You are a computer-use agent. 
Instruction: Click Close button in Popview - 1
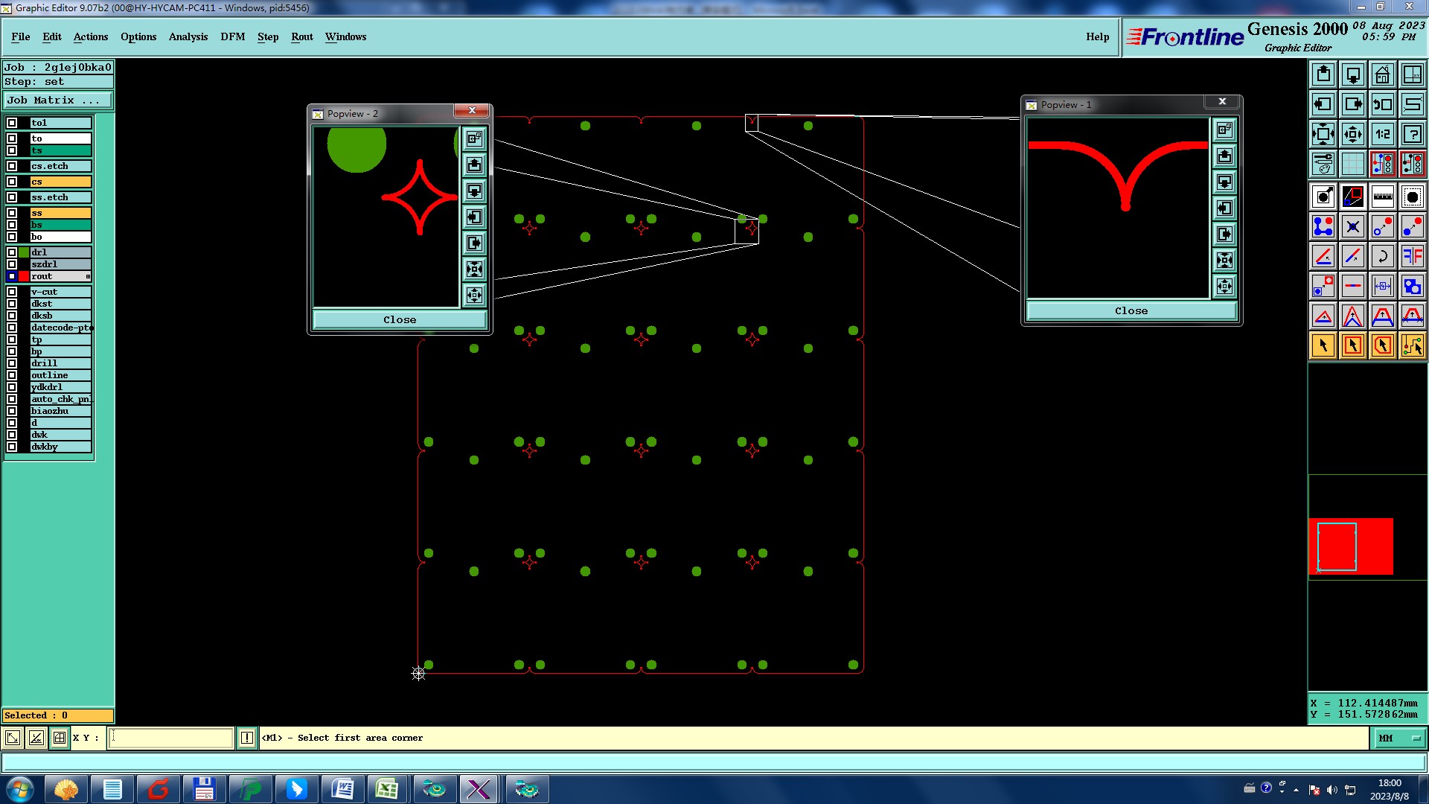[1131, 310]
